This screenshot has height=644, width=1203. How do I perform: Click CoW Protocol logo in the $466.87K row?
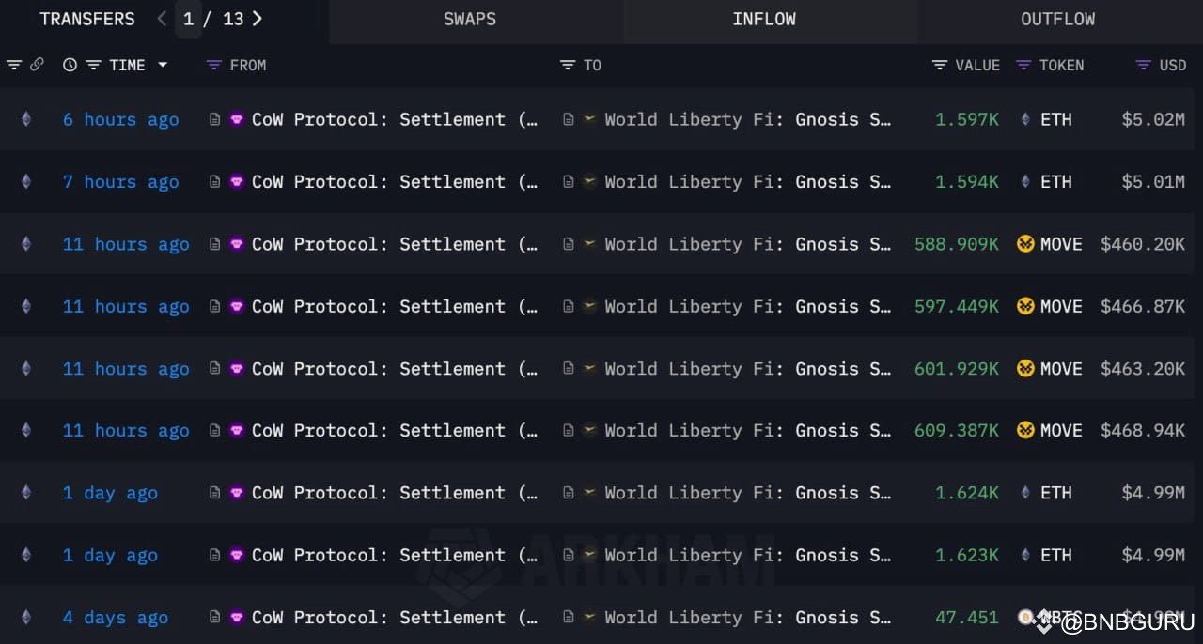[x=236, y=306]
